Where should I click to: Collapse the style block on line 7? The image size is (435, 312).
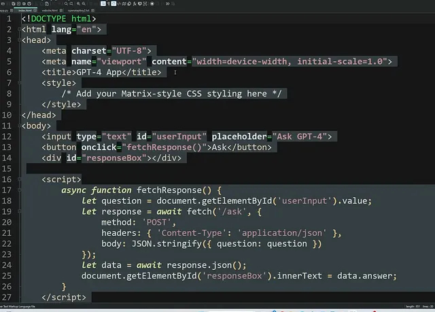(x=20, y=82)
